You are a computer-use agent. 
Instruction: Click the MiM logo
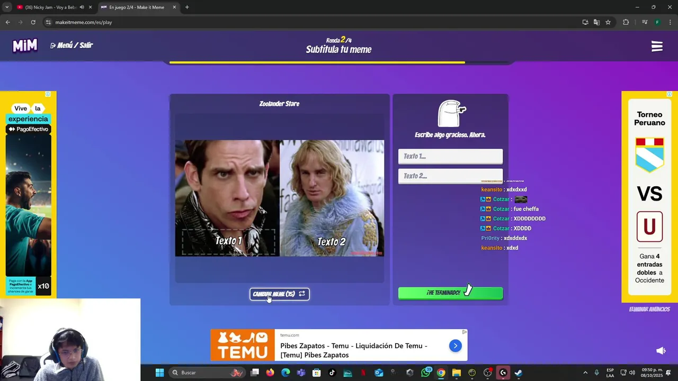(x=25, y=46)
